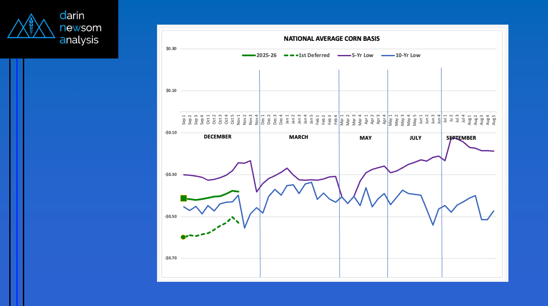Select the 5-Yr Low legend label
Image resolution: width=548 pixels, height=306 pixels.
tap(362, 55)
